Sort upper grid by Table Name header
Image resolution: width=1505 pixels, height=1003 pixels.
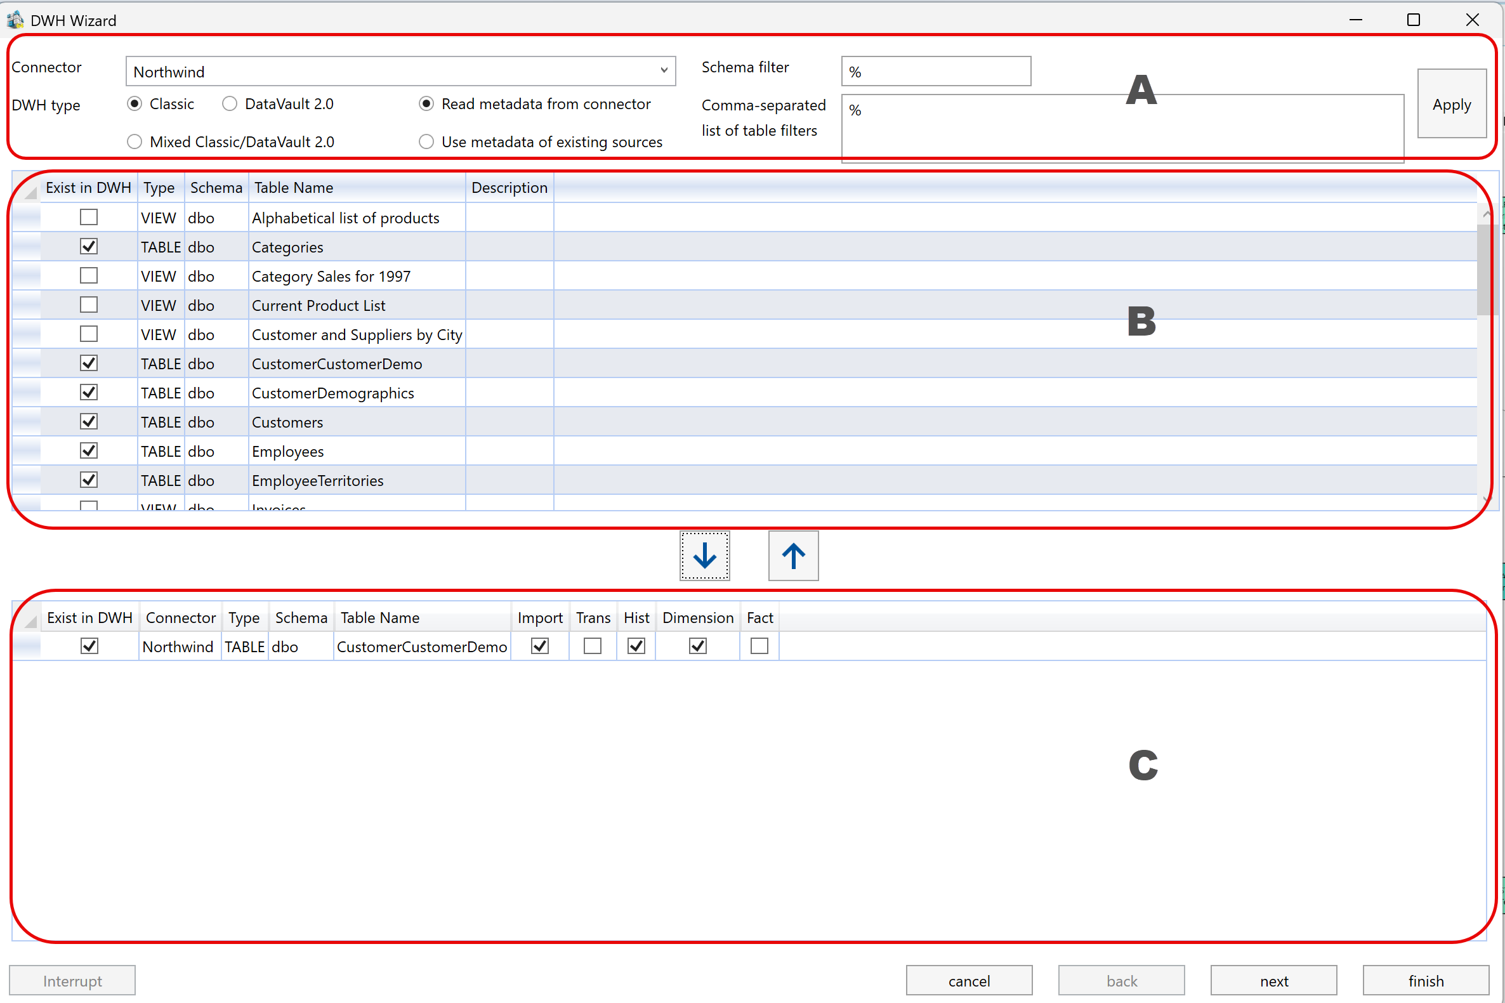(x=357, y=187)
